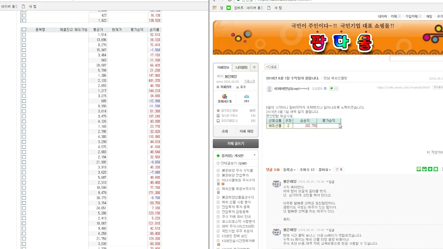Open the 코스피코스닥 시황분석 board
Viewport: 443px width, 249px height.
pyautogui.click(x=238, y=221)
